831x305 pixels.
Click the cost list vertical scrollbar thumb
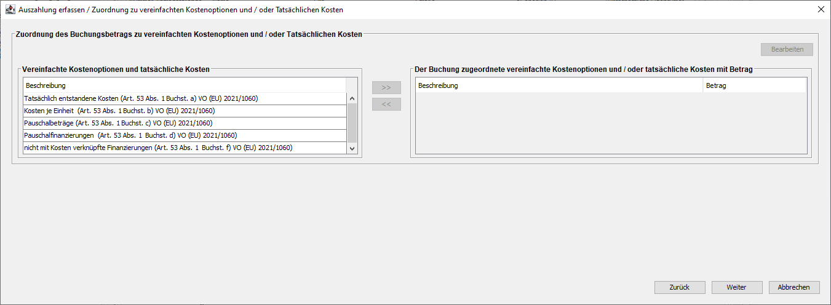(x=352, y=122)
